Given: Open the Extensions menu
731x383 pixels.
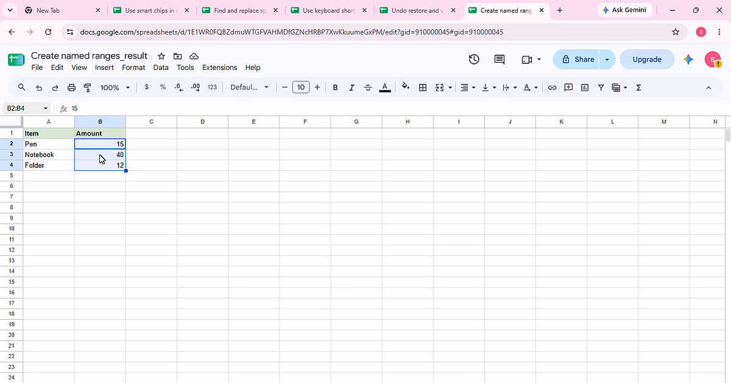Looking at the screenshot, I should point(219,67).
